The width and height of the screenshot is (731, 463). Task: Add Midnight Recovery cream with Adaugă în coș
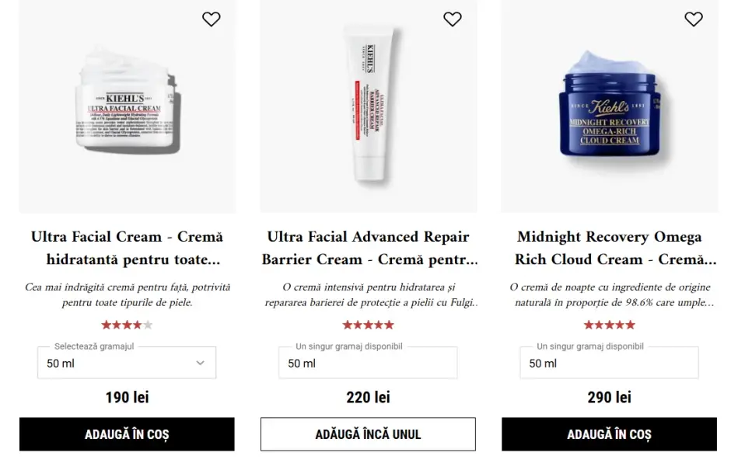tap(610, 434)
